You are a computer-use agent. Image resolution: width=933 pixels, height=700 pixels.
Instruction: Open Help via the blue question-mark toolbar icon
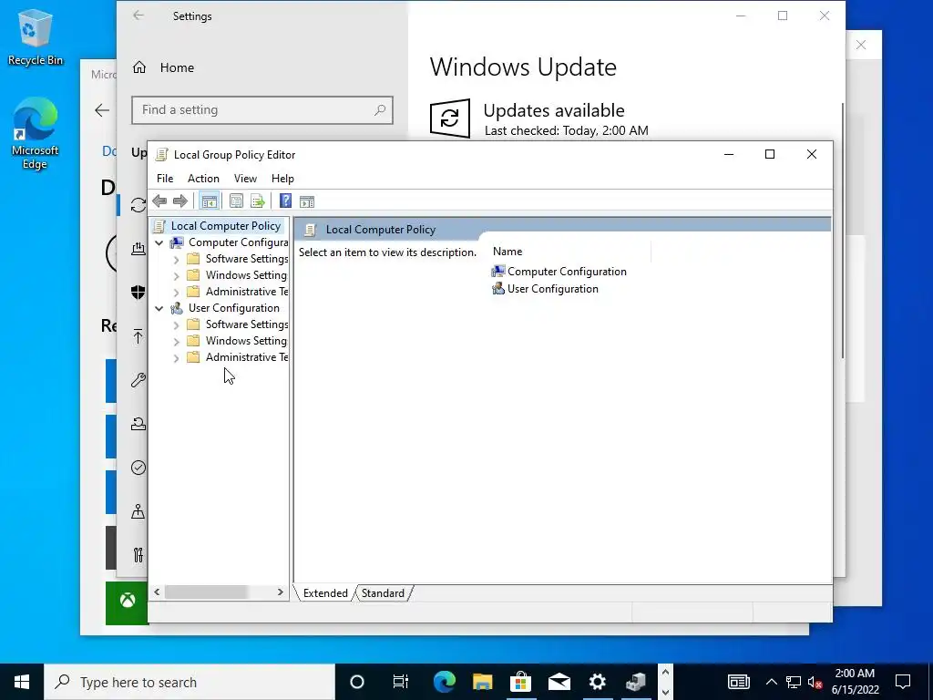click(x=285, y=201)
